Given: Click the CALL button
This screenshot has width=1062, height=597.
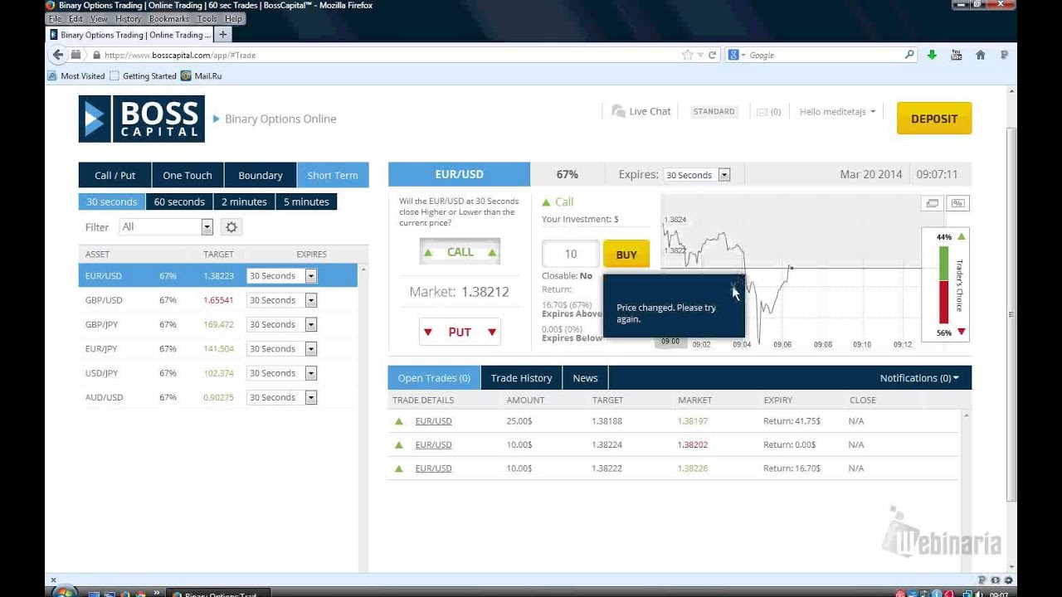Looking at the screenshot, I should (460, 252).
